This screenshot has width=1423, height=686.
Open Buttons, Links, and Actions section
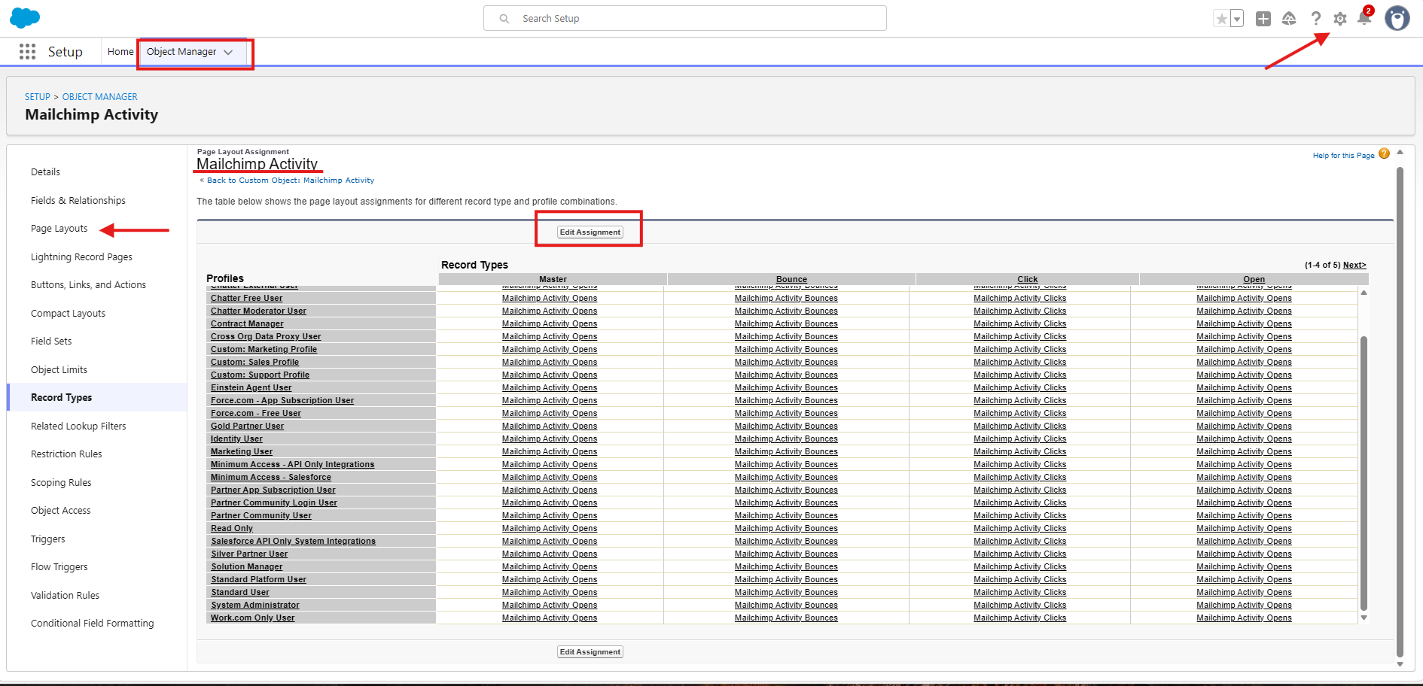tap(88, 285)
